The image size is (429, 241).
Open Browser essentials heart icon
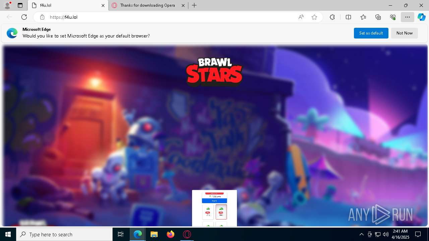click(x=393, y=17)
